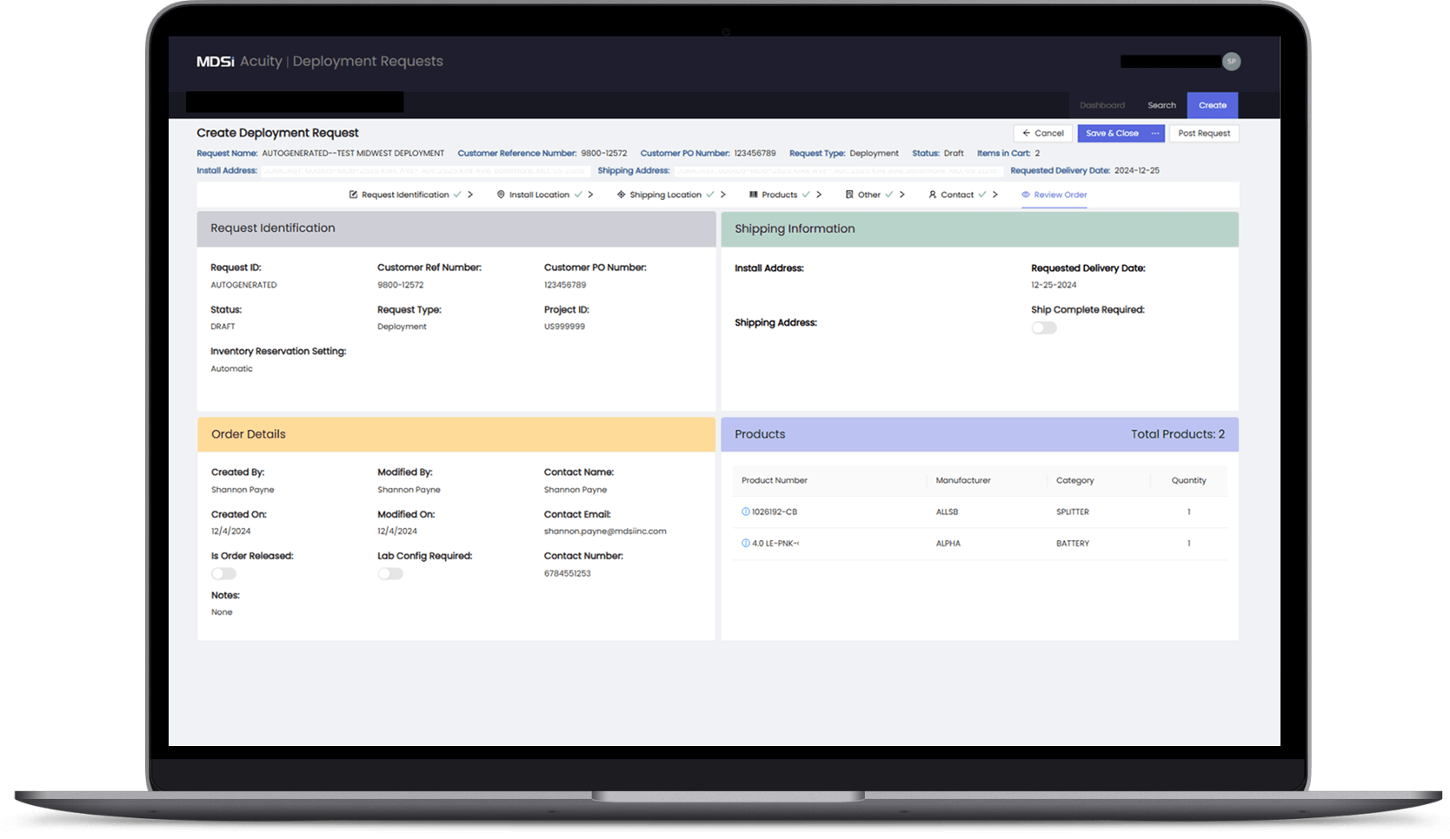Click the SPLITTER category cell
Viewport: 1450px width, 839px height.
[1073, 512]
